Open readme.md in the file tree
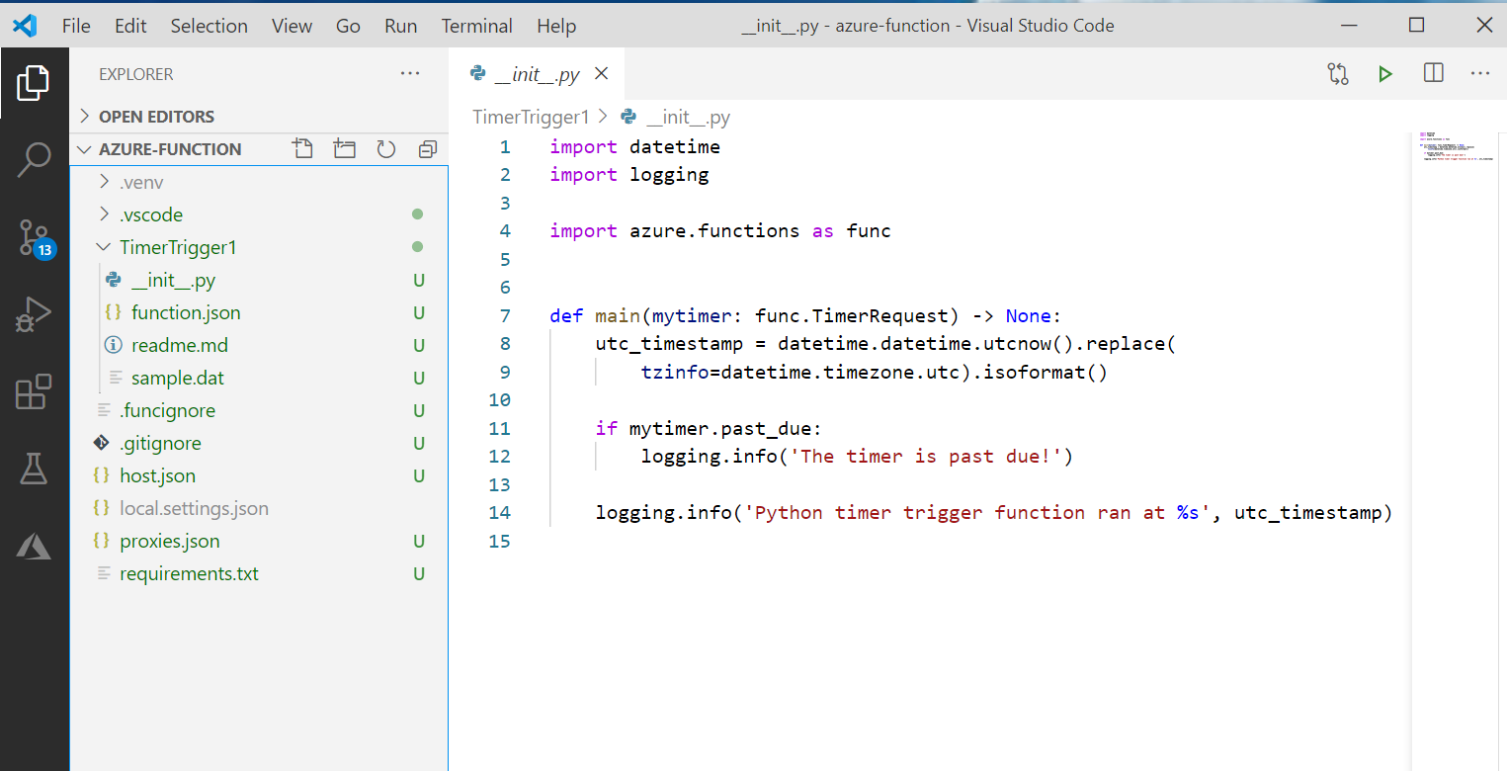The width and height of the screenshot is (1507, 771). pyautogui.click(x=259, y=345)
